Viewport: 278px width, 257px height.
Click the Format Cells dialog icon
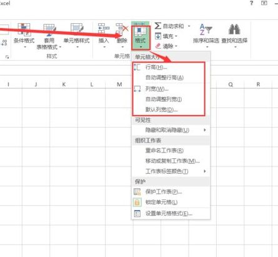(x=137, y=213)
